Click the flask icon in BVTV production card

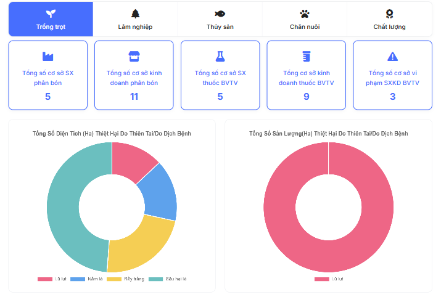220,57
